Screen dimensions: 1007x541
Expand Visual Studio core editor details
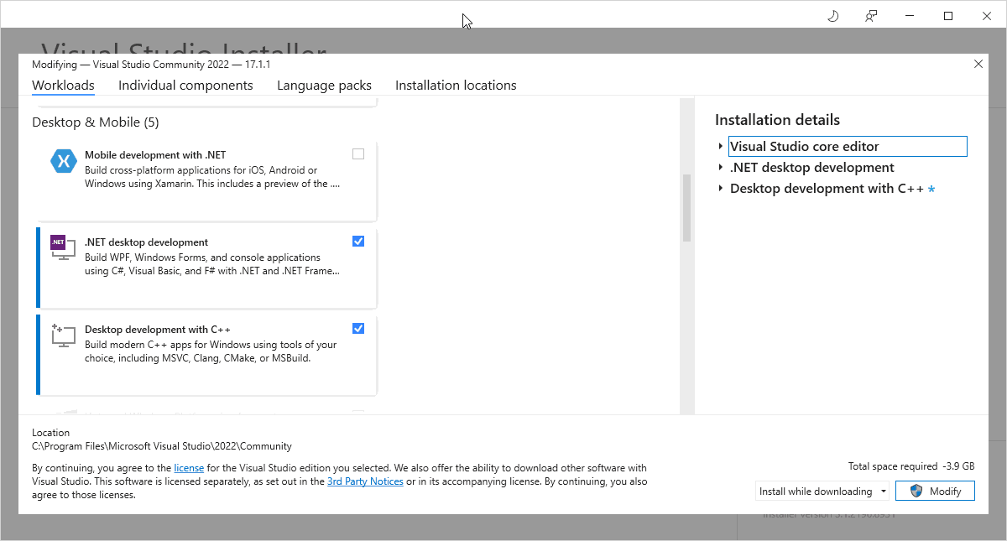pyautogui.click(x=721, y=147)
